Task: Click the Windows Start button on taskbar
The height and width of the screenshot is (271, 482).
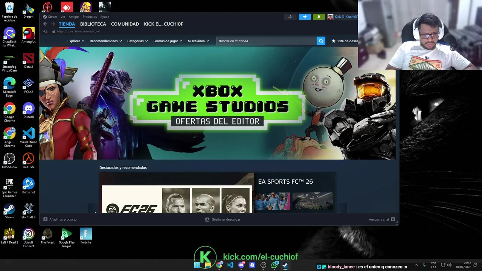Action: [x=197, y=265]
